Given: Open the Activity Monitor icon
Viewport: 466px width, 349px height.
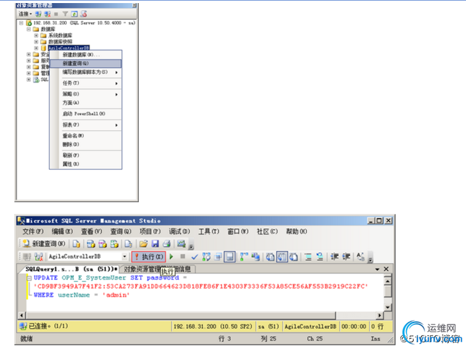Looking at the screenshot, I should (x=181, y=244).
